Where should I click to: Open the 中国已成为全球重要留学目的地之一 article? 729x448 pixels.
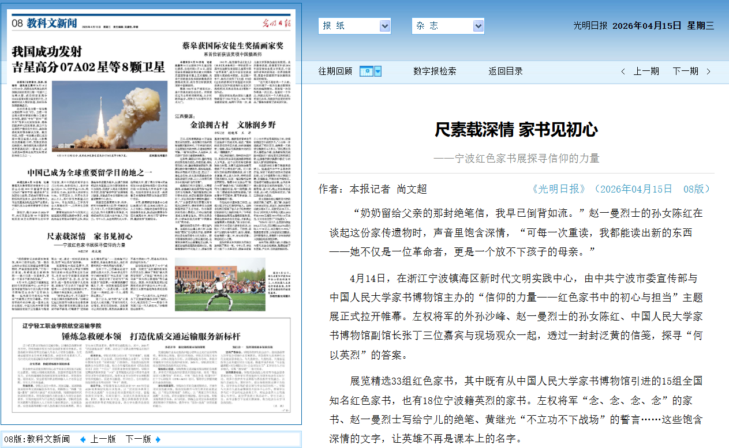tap(89, 172)
